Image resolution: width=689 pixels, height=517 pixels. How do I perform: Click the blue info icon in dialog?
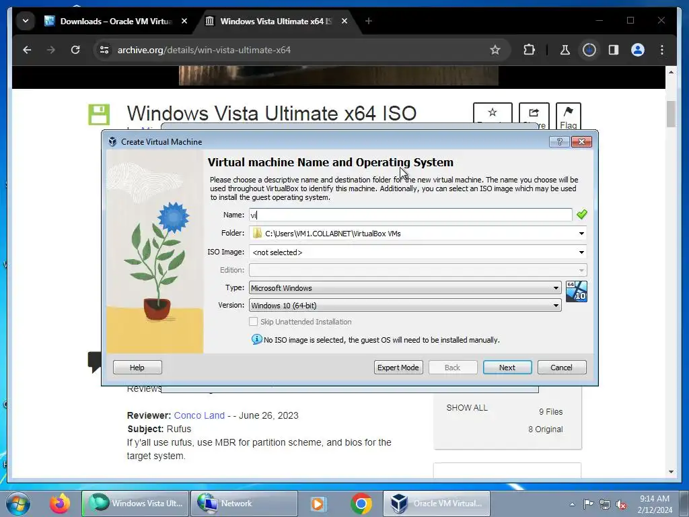pyautogui.click(x=256, y=339)
